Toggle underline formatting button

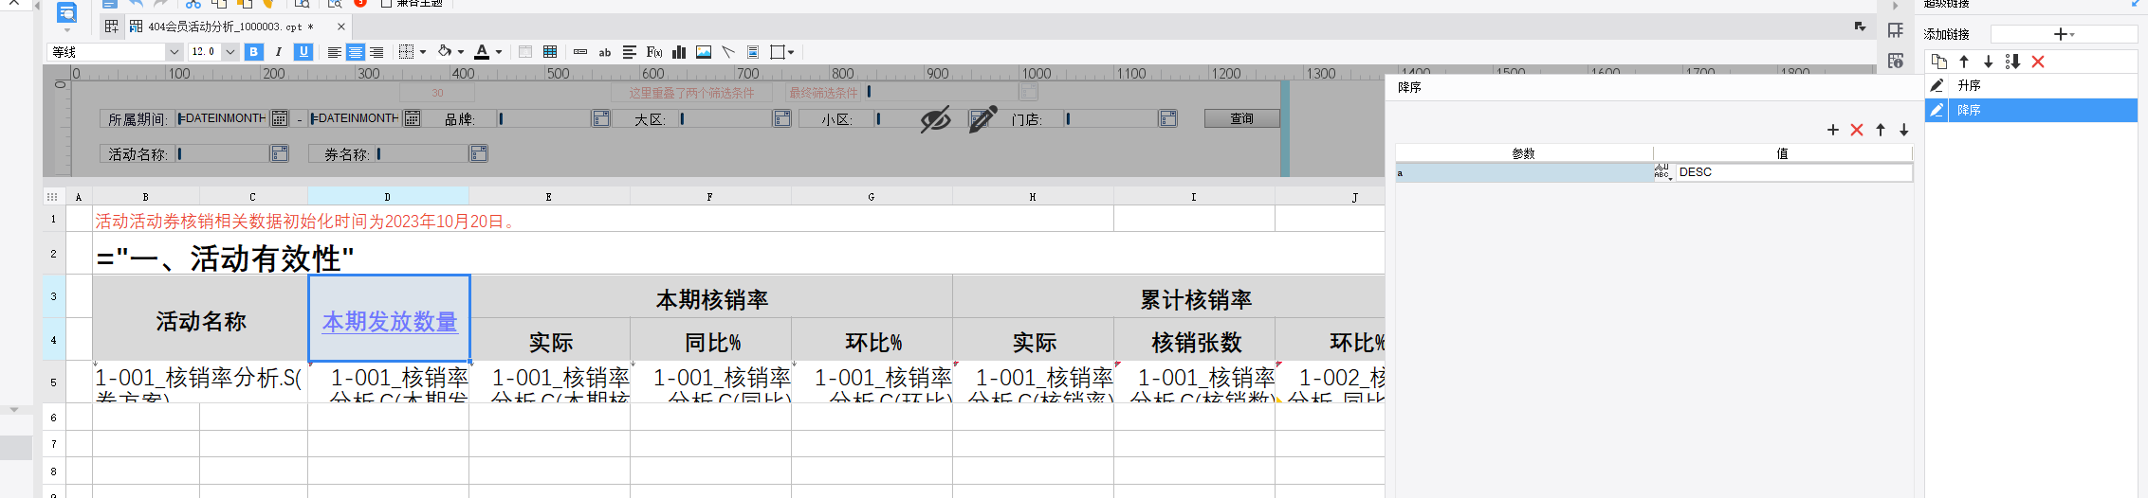pyautogui.click(x=303, y=52)
